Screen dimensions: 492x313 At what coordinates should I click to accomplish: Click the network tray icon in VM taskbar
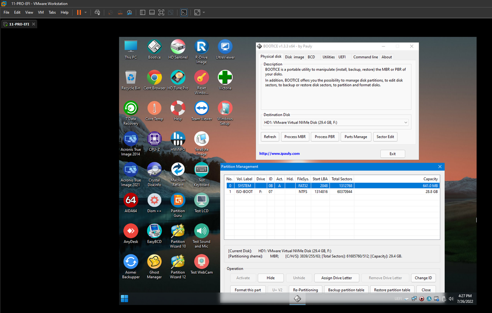click(x=414, y=299)
